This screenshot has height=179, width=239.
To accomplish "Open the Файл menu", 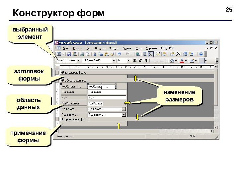I will 66,48.
